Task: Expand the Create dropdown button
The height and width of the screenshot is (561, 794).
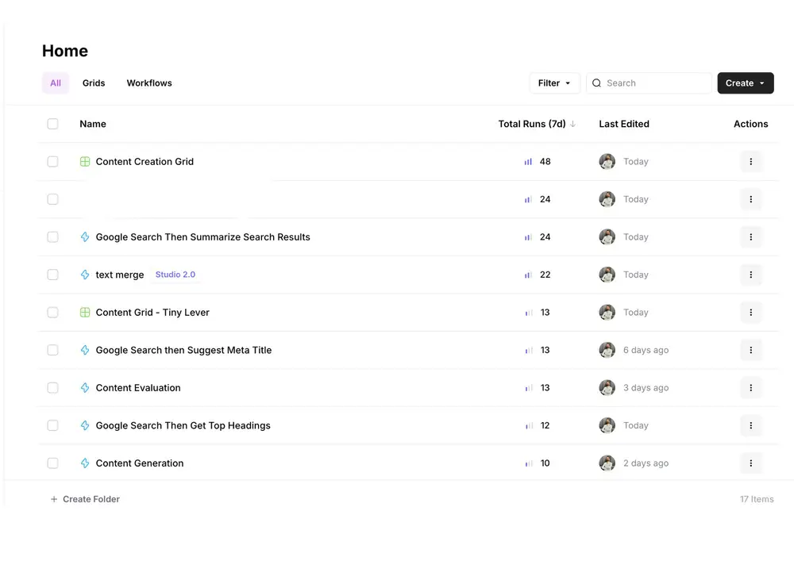Action: [x=746, y=83]
